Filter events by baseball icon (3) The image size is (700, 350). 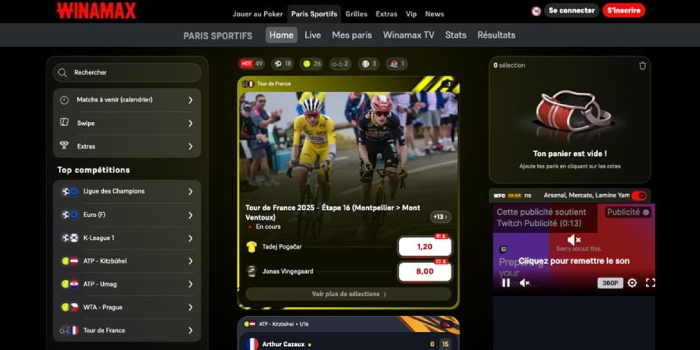(x=369, y=64)
